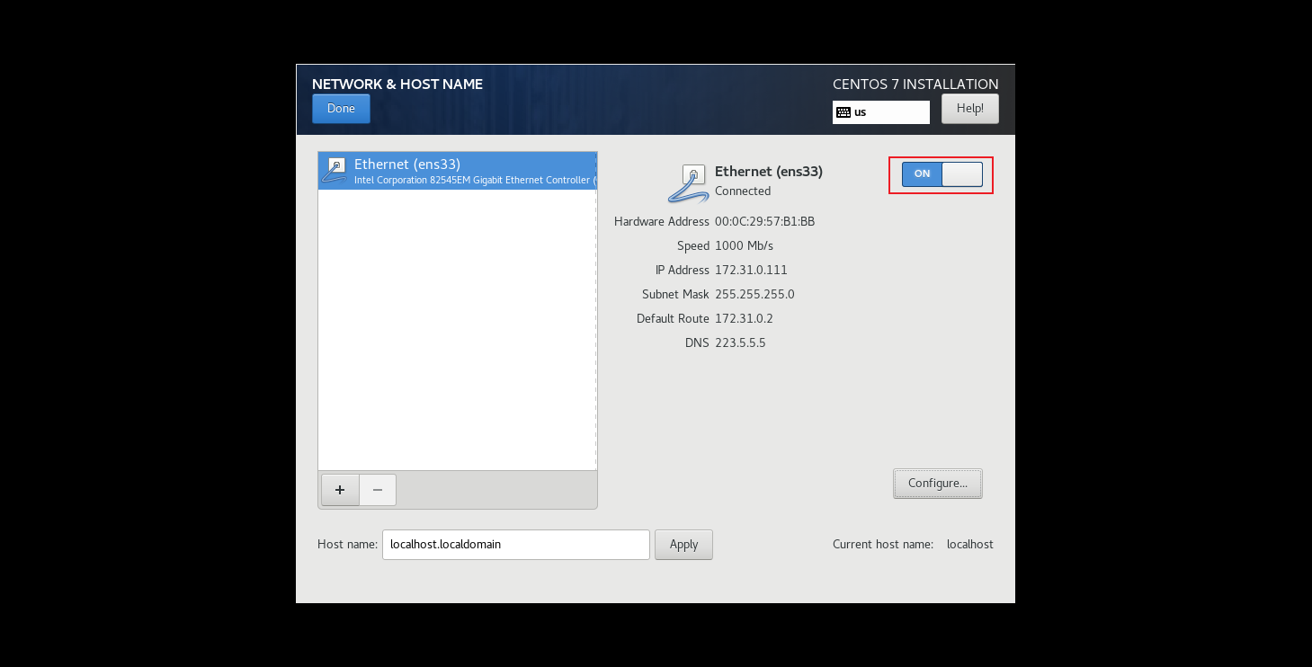Click the Ethernet cable icon in device list
The width and height of the screenshot is (1312, 667).
[335, 171]
